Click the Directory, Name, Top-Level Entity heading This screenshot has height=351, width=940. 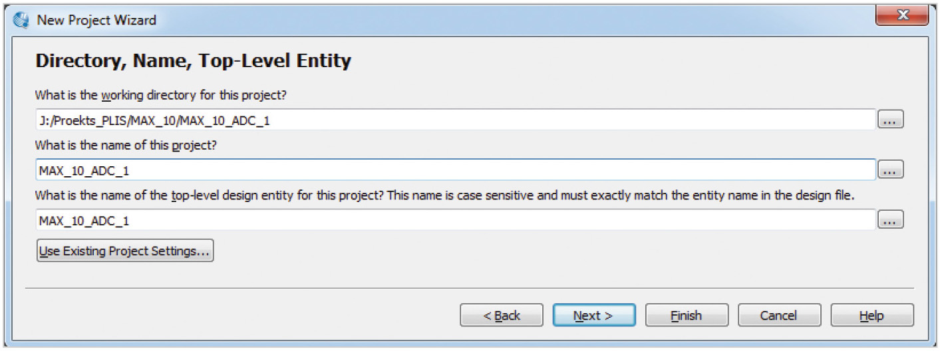[x=193, y=62]
